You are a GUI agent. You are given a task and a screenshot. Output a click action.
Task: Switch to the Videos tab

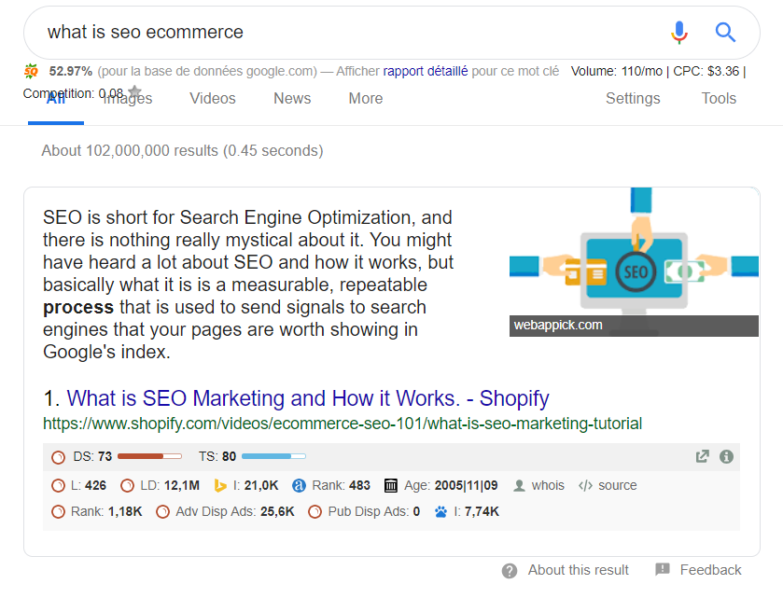click(x=212, y=98)
